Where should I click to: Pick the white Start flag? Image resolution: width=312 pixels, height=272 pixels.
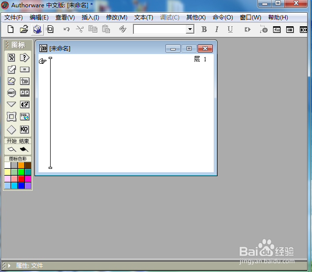tap(12, 149)
